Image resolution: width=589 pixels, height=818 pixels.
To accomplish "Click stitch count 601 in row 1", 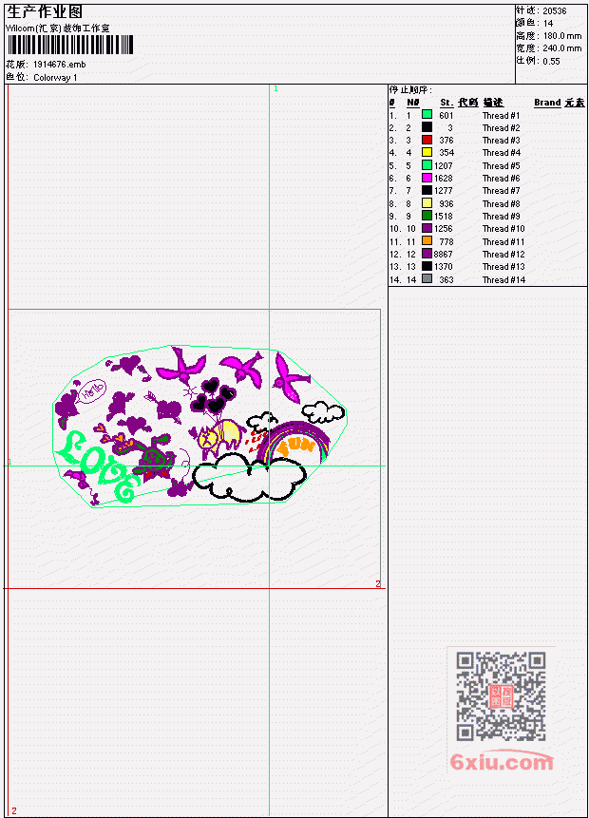I will coord(446,115).
